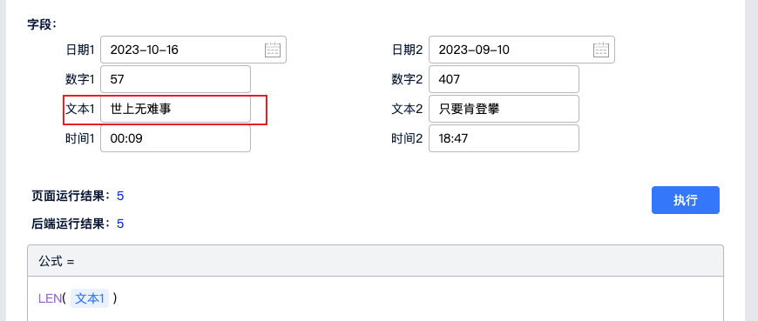Open the calendar picker for 日期2

tap(601, 50)
